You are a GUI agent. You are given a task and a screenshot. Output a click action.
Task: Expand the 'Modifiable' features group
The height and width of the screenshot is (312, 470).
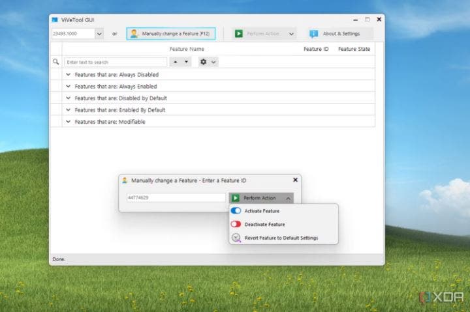point(68,121)
